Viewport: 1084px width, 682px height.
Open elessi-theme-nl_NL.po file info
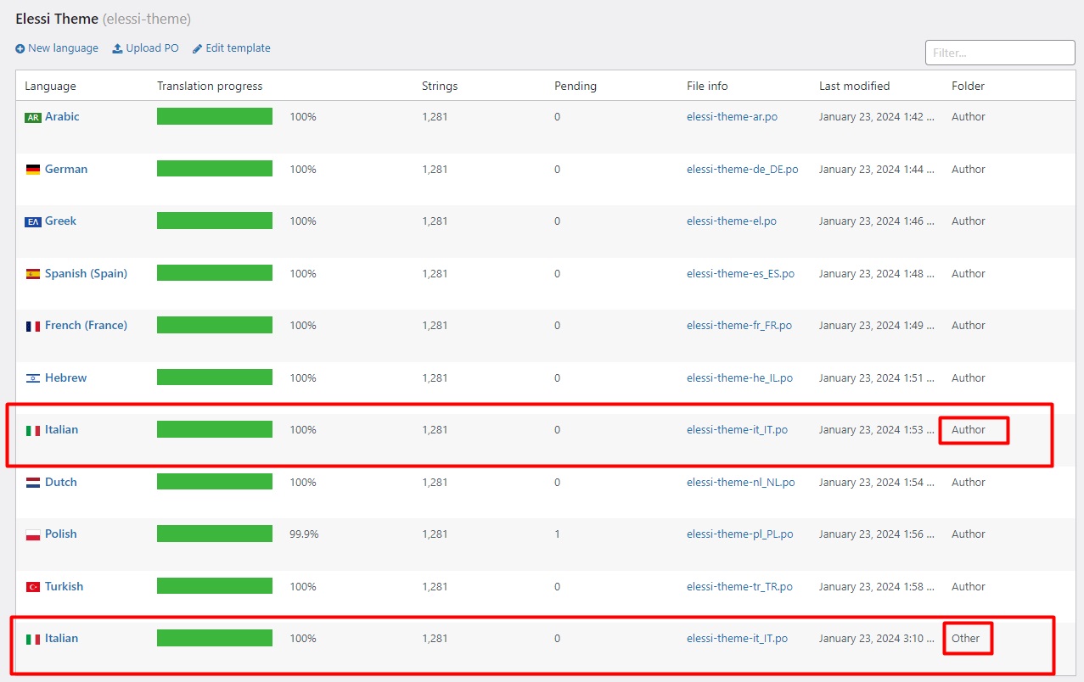coord(740,483)
